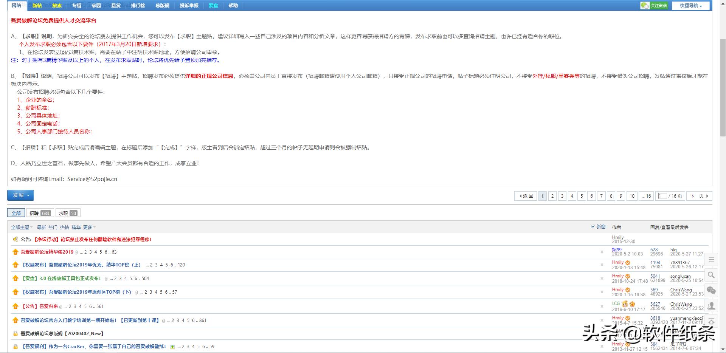Click the 下一页 next page button

(699, 196)
